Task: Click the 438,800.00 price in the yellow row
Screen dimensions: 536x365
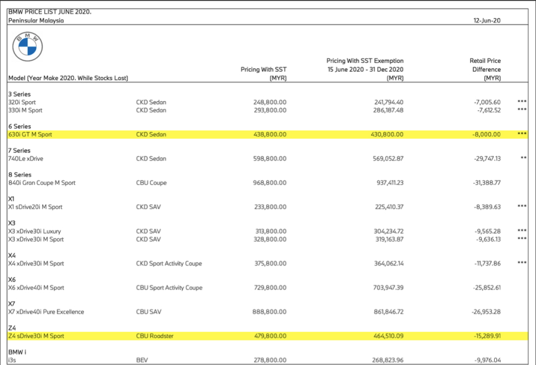Action: (270, 135)
